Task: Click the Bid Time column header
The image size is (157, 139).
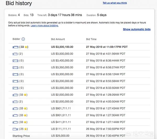Action: [91, 39]
